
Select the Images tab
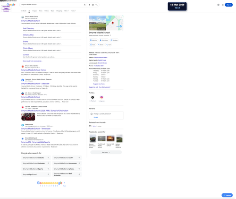click(34, 11)
